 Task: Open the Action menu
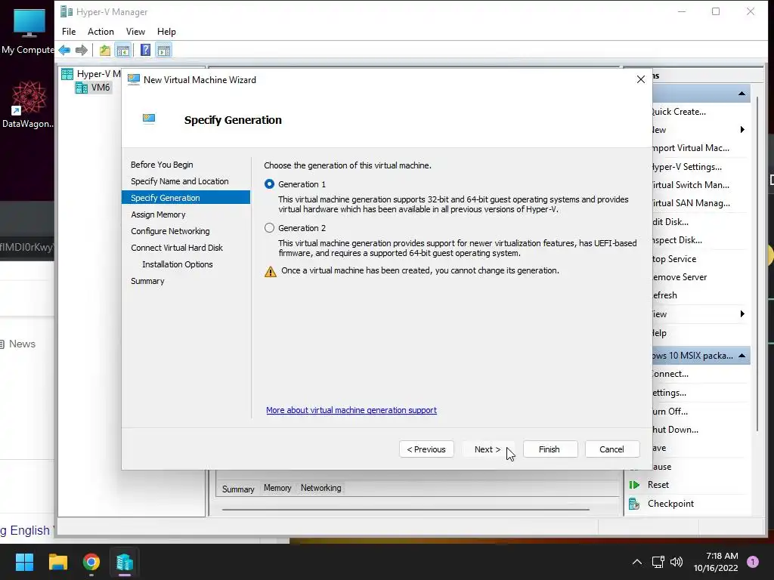click(101, 32)
